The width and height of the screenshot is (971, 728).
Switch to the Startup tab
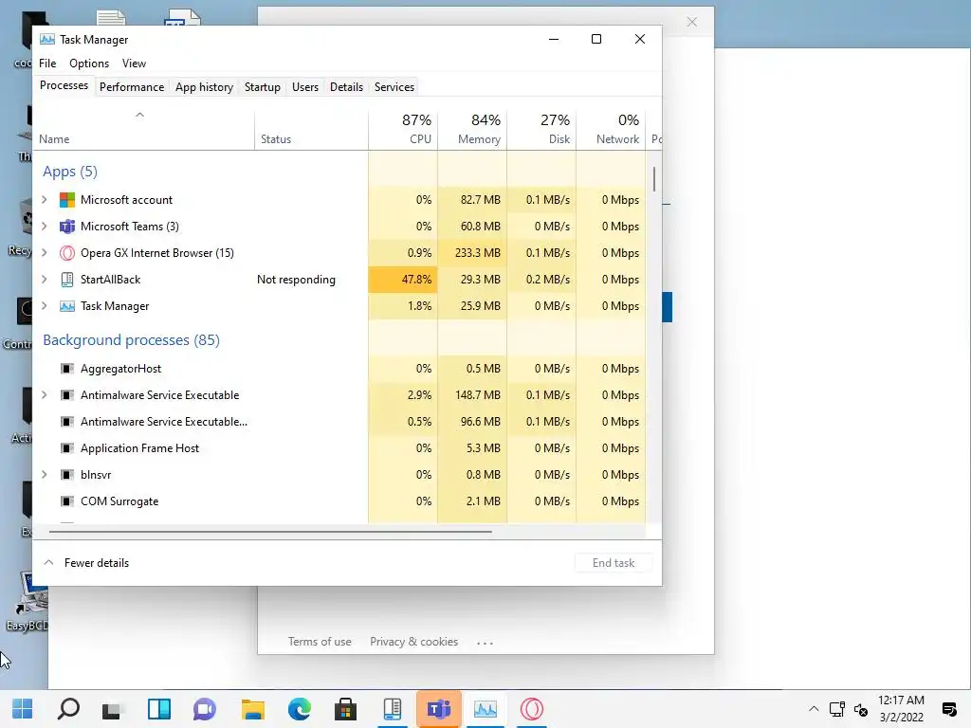(263, 87)
